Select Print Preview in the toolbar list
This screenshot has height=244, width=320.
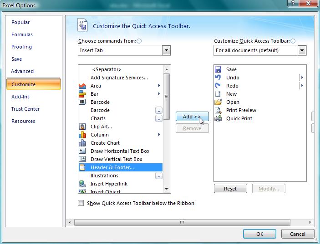click(x=260, y=110)
